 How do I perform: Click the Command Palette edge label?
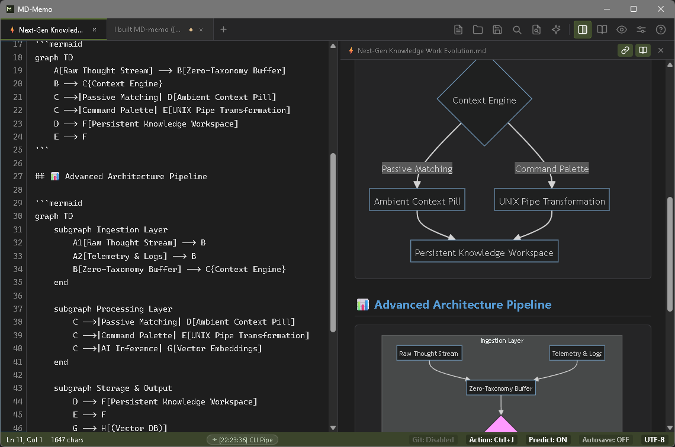[x=552, y=169]
